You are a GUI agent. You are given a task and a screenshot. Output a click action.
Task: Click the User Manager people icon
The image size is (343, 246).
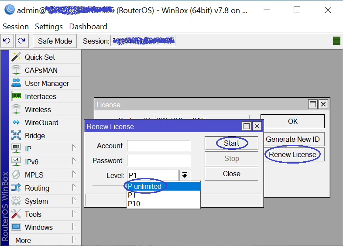click(x=16, y=83)
